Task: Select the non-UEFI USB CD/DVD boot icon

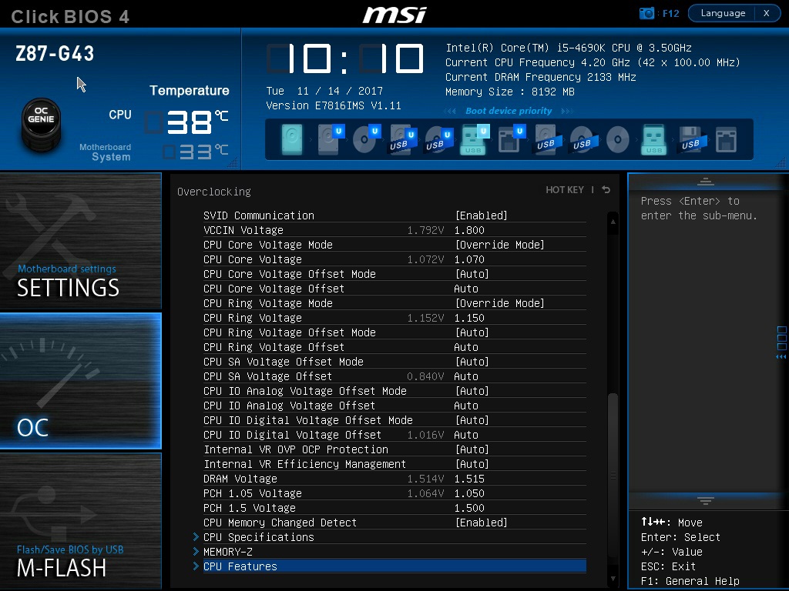Action: tap(583, 139)
